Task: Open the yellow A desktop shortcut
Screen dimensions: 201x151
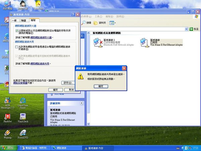Action: 38,5
